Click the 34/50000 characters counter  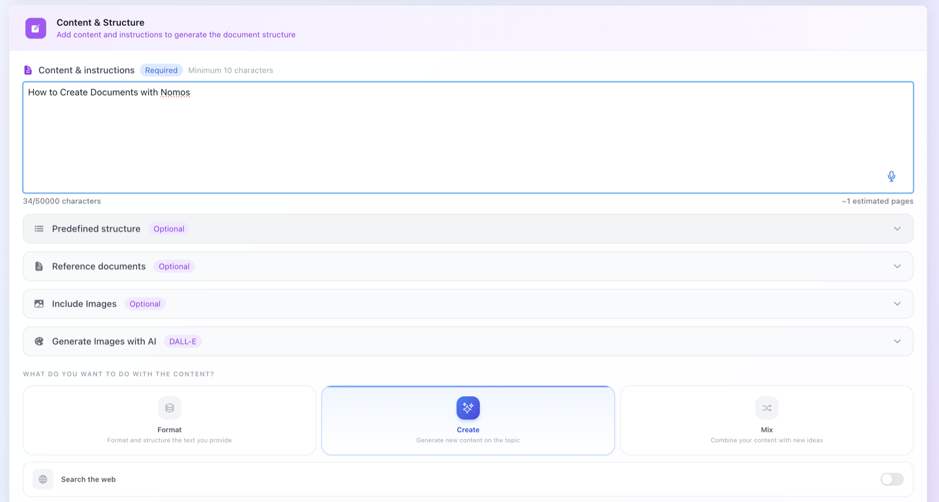[62, 201]
